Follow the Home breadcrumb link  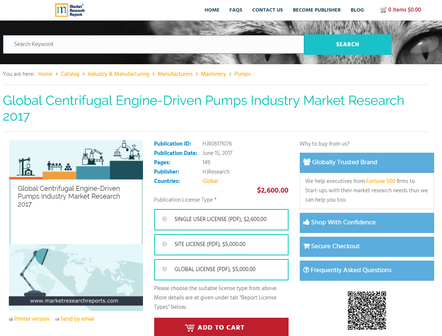(46, 74)
